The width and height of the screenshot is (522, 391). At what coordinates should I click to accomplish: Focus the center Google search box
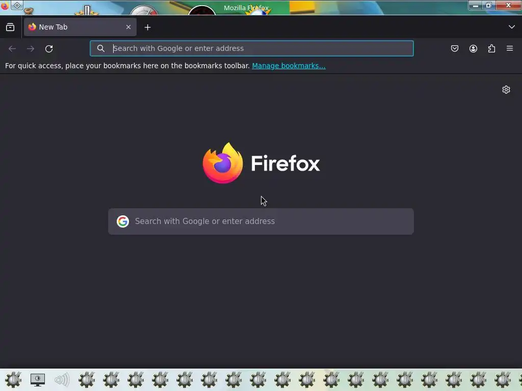[x=261, y=221]
